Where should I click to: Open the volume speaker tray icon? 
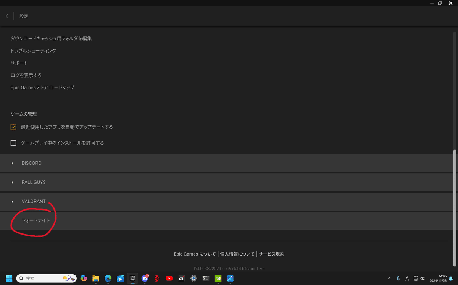coord(423,279)
